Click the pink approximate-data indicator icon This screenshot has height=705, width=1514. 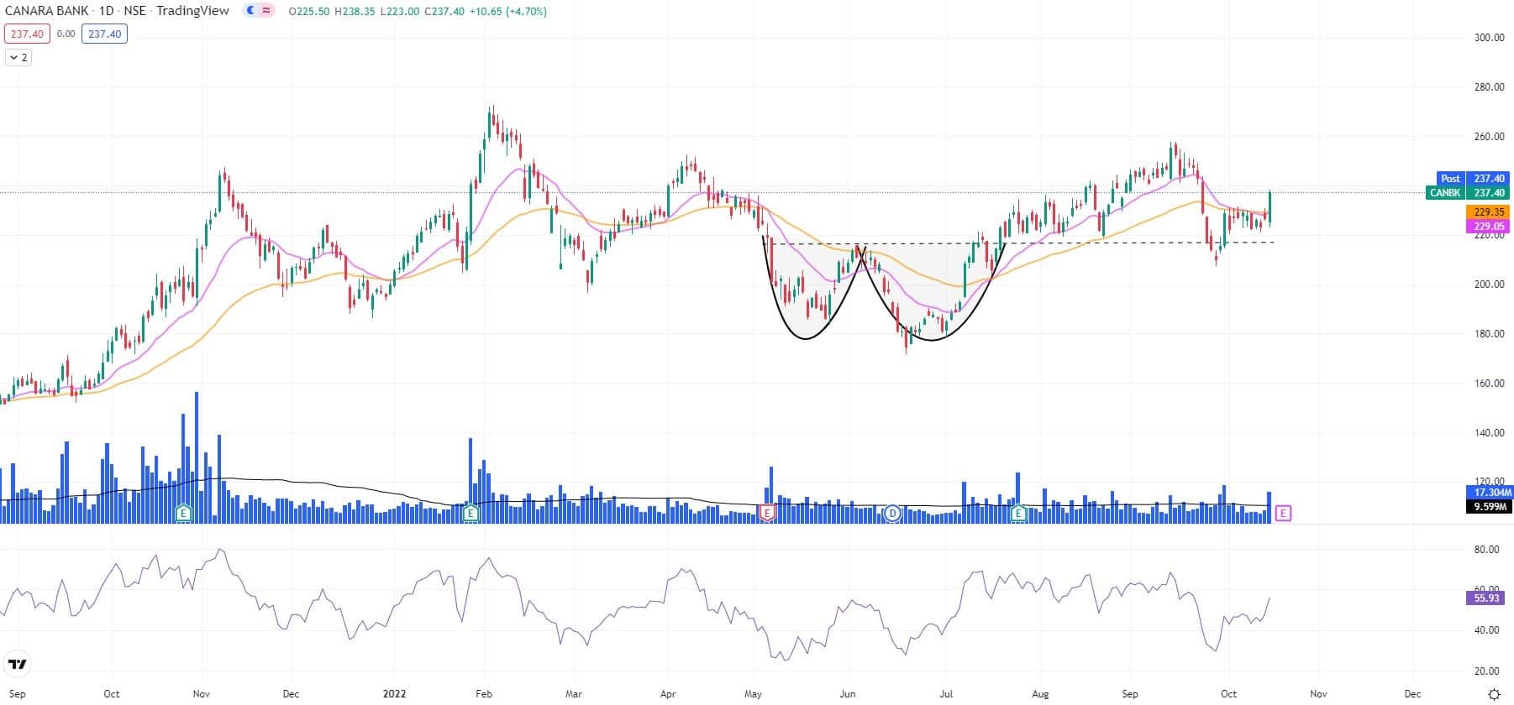click(x=266, y=11)
